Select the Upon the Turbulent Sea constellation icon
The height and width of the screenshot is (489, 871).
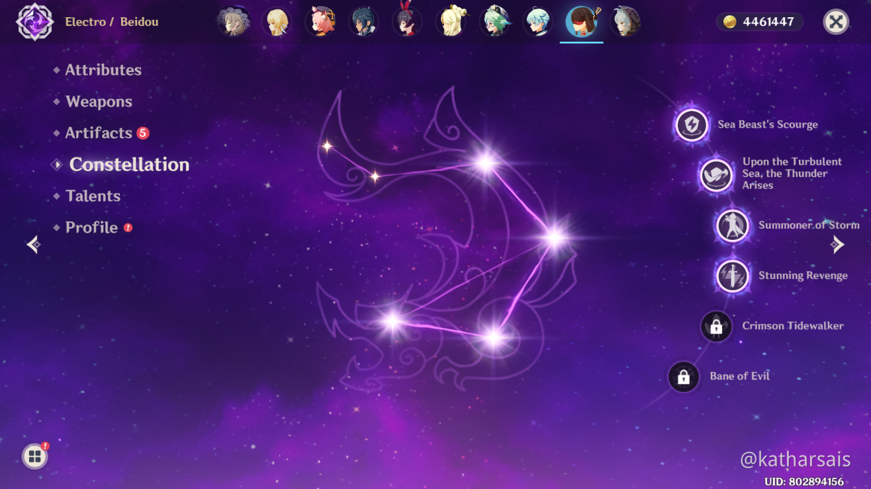(717, 175)
